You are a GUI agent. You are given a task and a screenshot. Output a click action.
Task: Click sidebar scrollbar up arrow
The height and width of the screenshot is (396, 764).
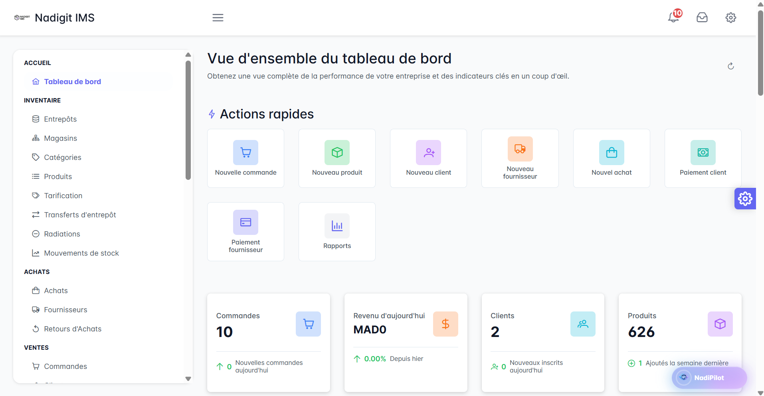(188, 55)
